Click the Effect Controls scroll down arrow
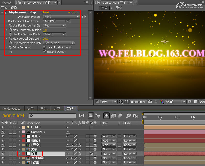205x166 pixels. click(x=90, y=98)
